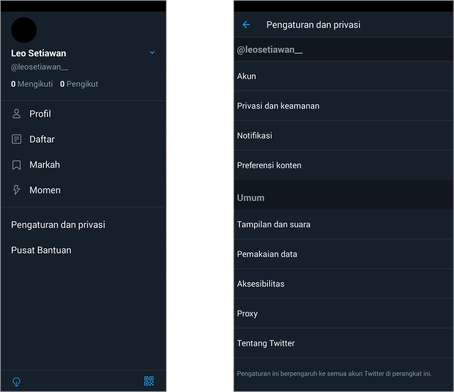The height and width of the screenshot is (392, 454).
Task: Tap the profile avatar picture
Action: [x=24, y=30]
